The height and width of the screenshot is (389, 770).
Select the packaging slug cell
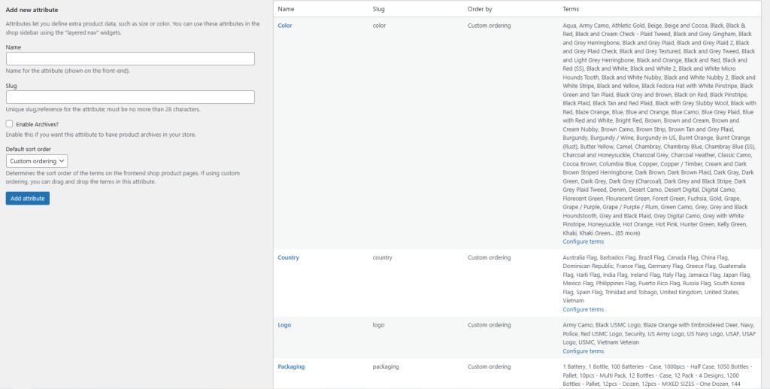tap(386, 366)
